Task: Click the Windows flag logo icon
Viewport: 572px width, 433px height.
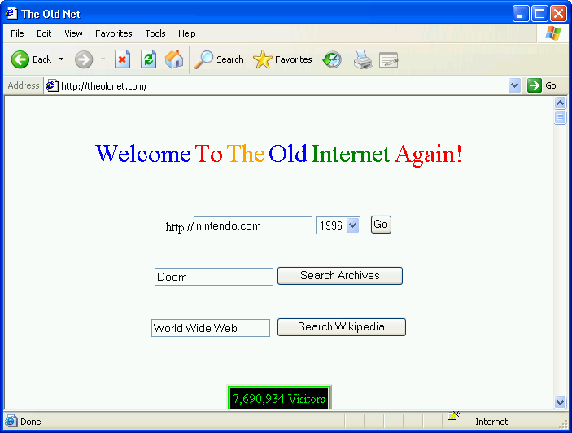Action: coord(553,33)
